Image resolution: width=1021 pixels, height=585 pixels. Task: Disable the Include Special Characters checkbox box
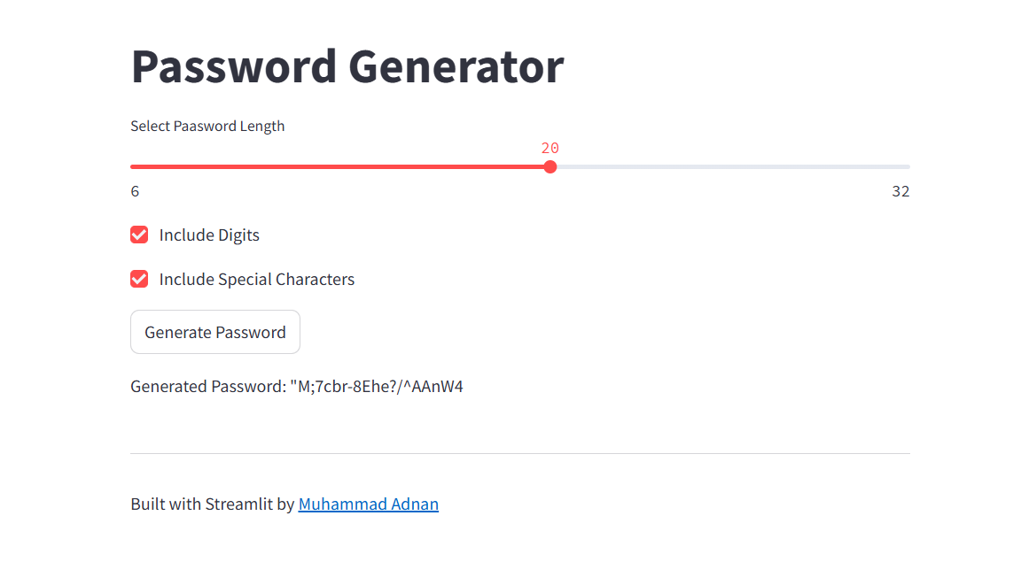point(139,279)
